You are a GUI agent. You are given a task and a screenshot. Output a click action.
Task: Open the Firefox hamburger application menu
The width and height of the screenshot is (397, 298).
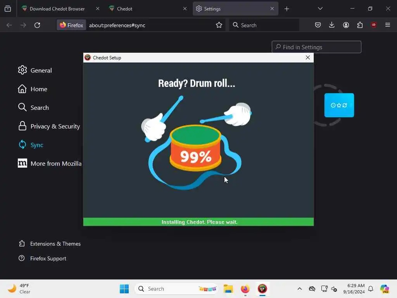coord(388,25)
